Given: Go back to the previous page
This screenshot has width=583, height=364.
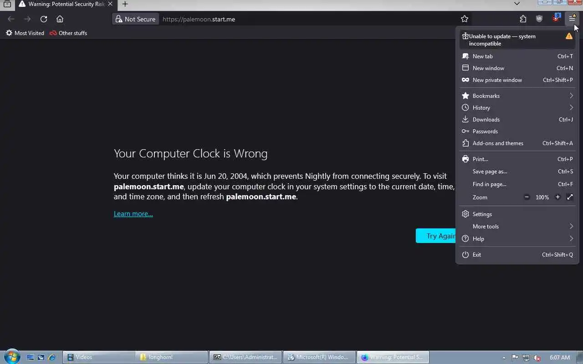Looking at the screenshot, I should click(11, 19).
